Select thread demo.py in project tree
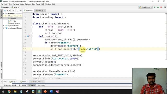 click(15, 23)
